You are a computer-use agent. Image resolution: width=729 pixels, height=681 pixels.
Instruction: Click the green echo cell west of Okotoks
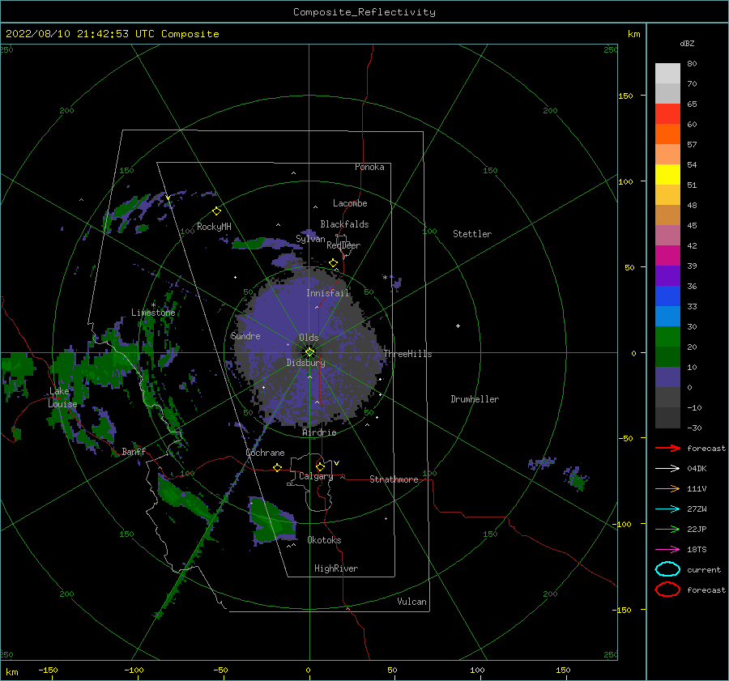272,521
